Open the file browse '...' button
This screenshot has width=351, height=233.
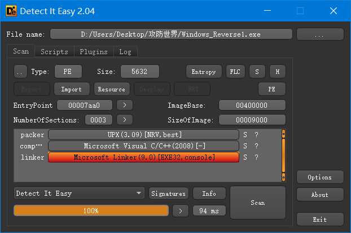pyautogui.click(x=320, y=34)
